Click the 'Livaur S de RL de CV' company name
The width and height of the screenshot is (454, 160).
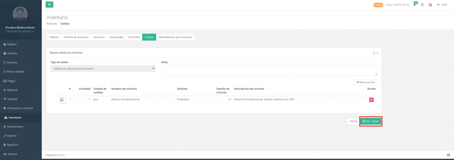(x=397, y=5)
